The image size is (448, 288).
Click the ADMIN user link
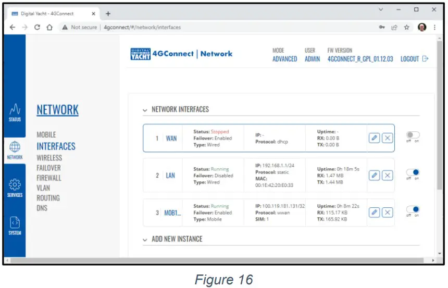point(312,59)
